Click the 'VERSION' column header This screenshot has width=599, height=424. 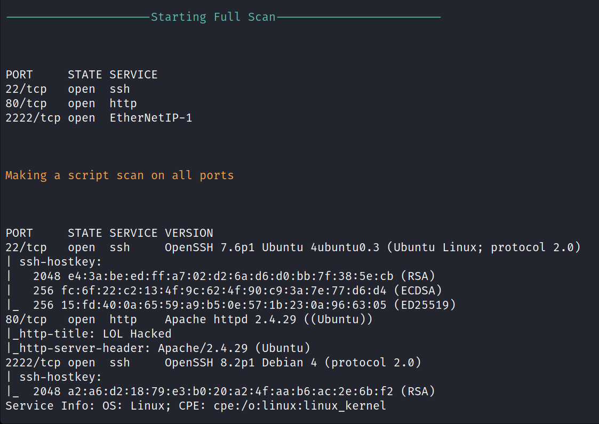tap(189, 233)
